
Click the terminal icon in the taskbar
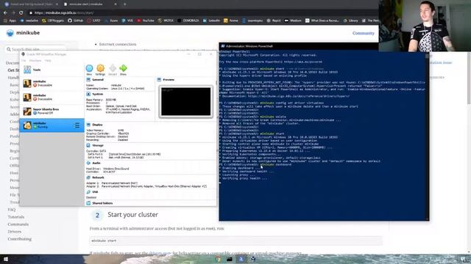pos(230,259)
